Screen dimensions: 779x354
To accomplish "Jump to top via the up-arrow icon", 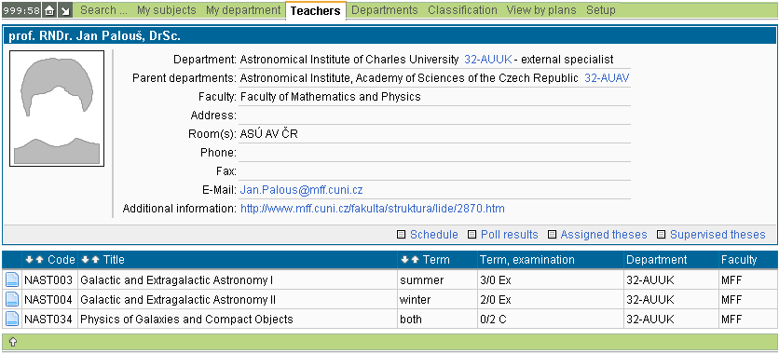I will pyautogui.click(x=13, y=342).
